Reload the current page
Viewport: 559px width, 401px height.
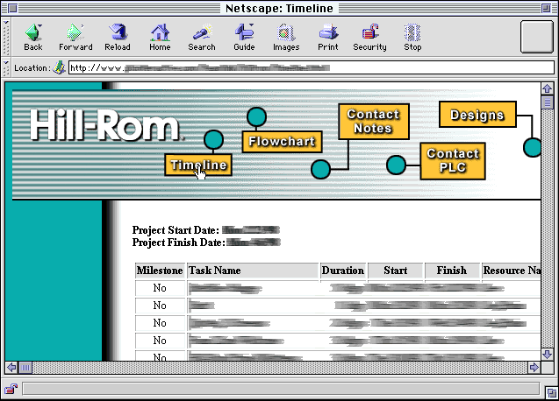coord(118,38)
